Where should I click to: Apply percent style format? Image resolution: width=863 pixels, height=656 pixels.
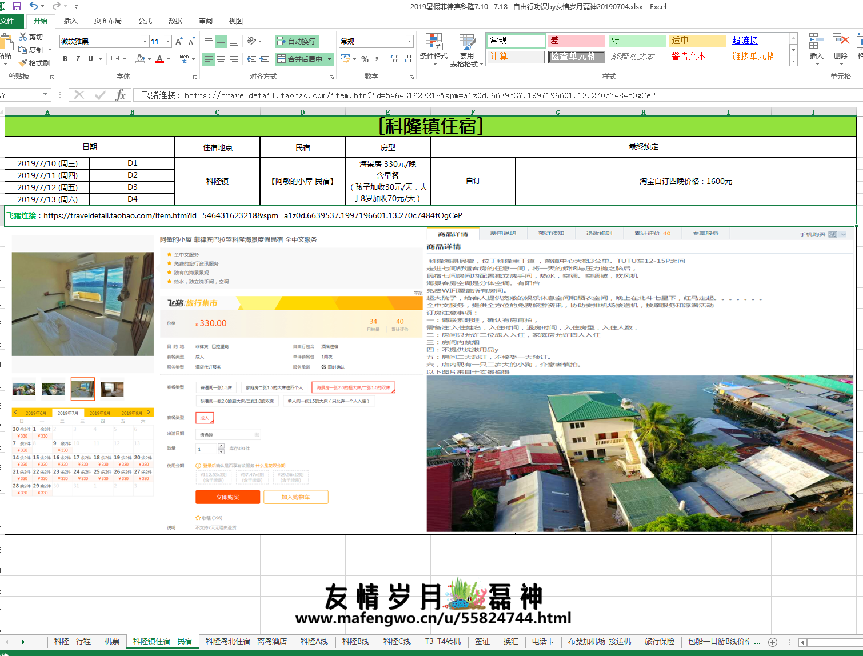(365, 59)
